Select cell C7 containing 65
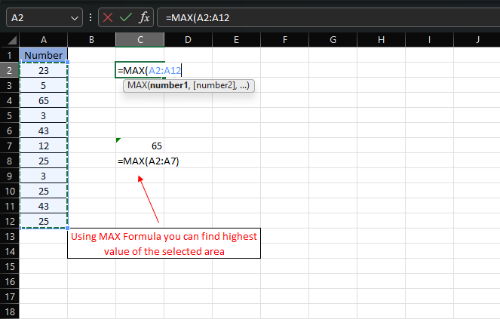Screen dimensions: 500x319 click(140, 146)
